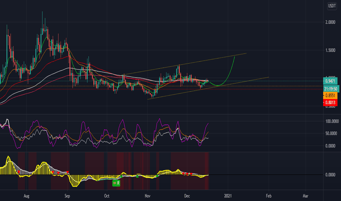Click the 2021 label on time axis
The width and height of the screenshot is (341, 201).
(228, 196)
